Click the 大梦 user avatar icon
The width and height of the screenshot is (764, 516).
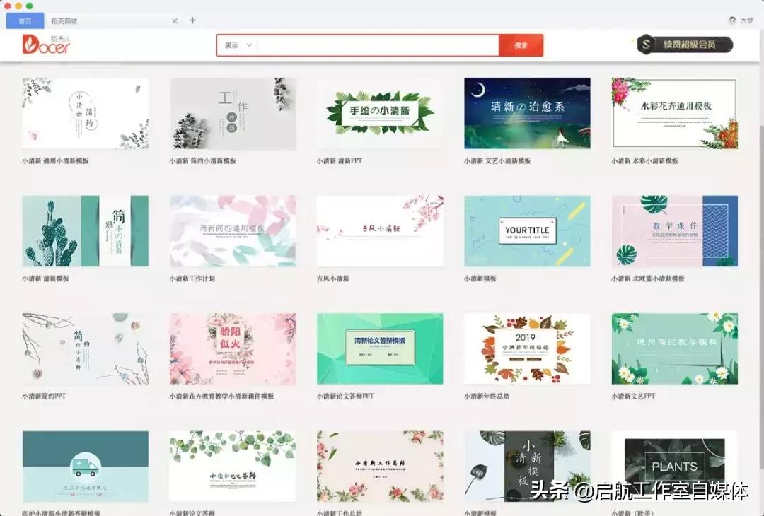732,20
